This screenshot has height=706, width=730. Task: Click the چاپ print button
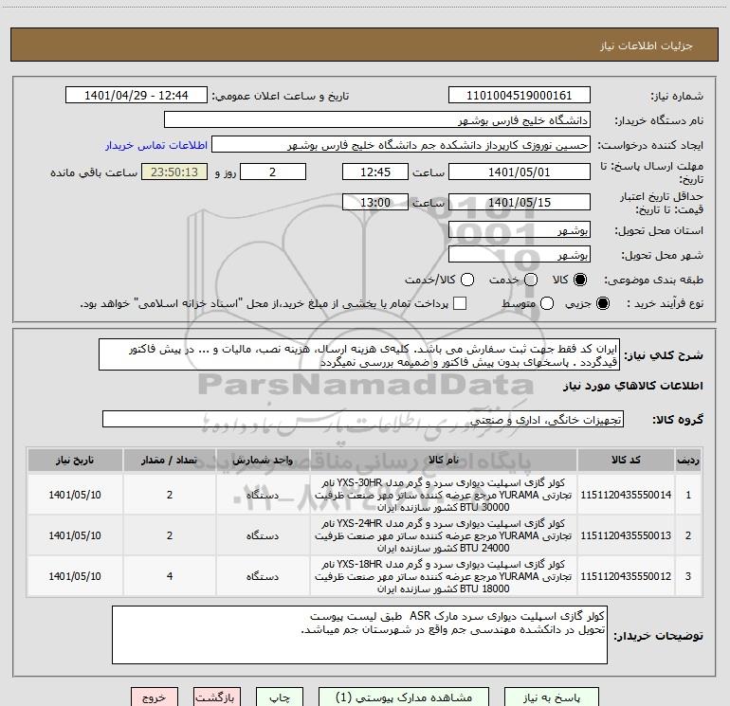pos(280,697)
